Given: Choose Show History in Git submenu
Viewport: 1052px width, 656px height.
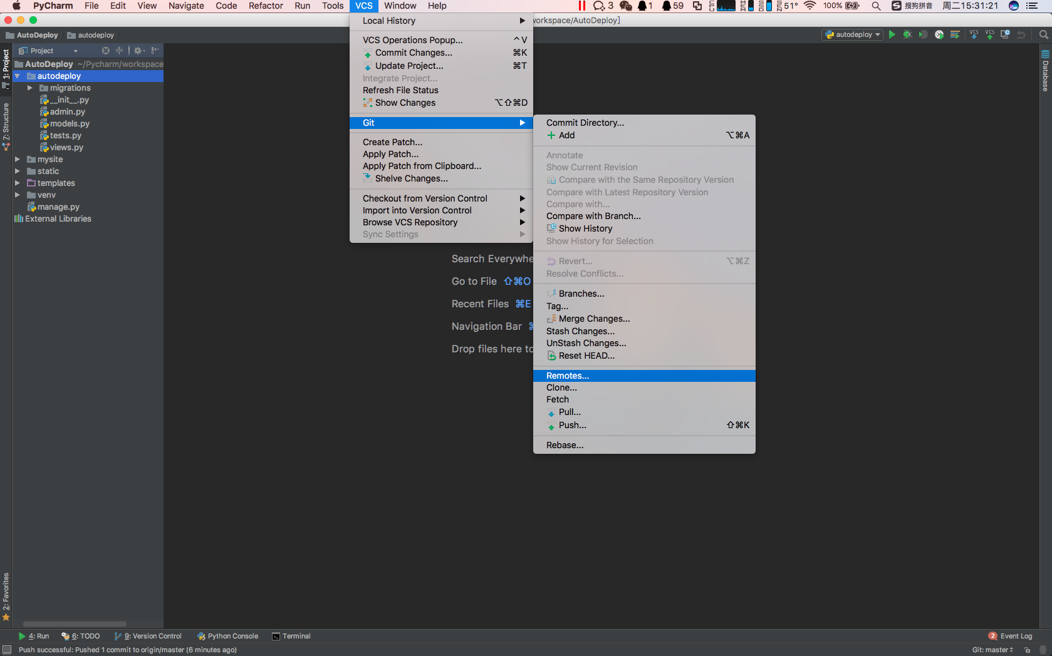Looking at the screenshot, I should [644, 228].
